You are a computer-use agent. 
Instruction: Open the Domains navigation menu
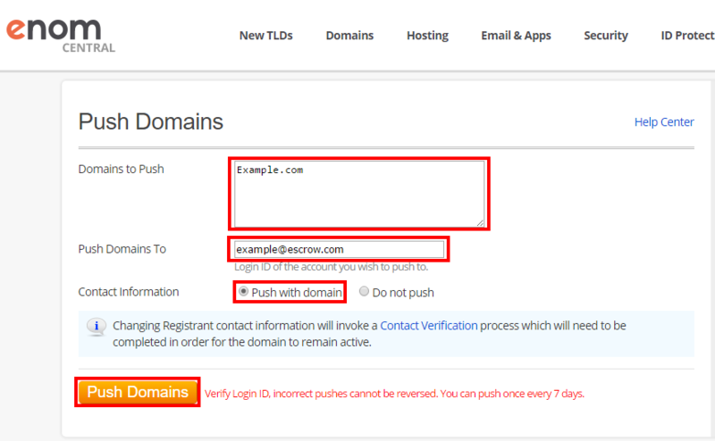349,36
